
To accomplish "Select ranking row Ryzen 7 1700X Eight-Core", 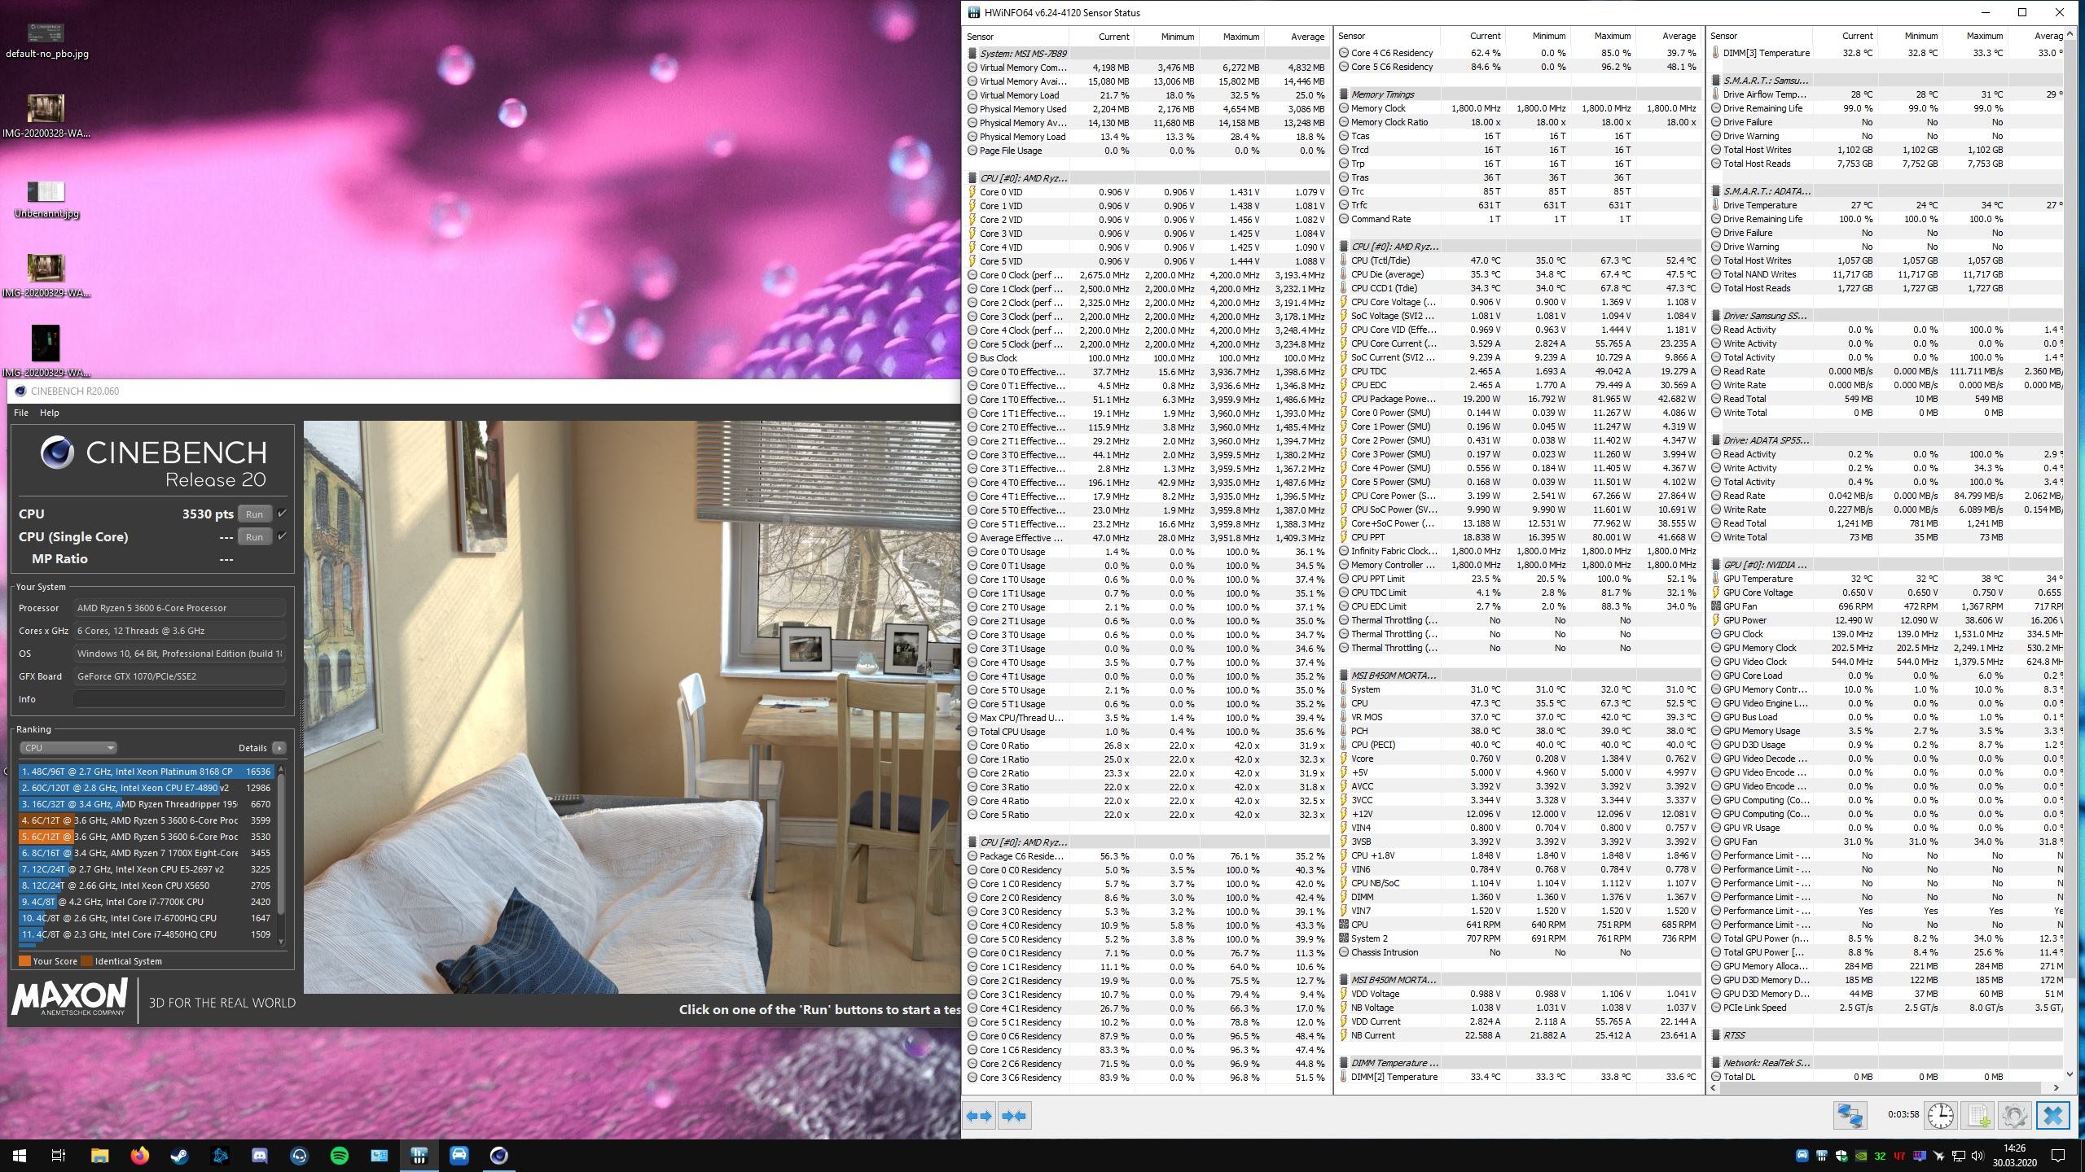I will click(x=147, y=852).
